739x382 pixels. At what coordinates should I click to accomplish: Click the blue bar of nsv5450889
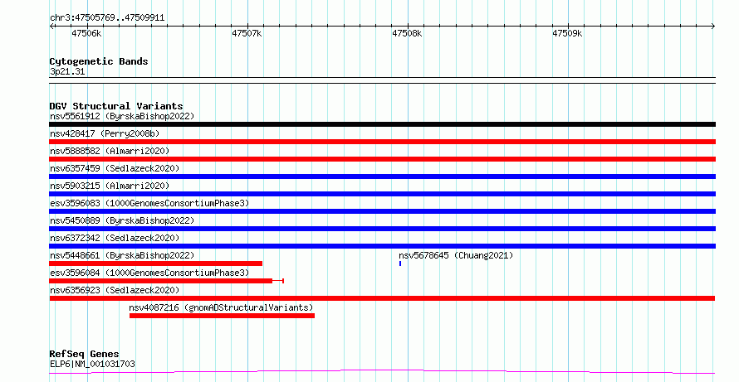coord(382,229)
